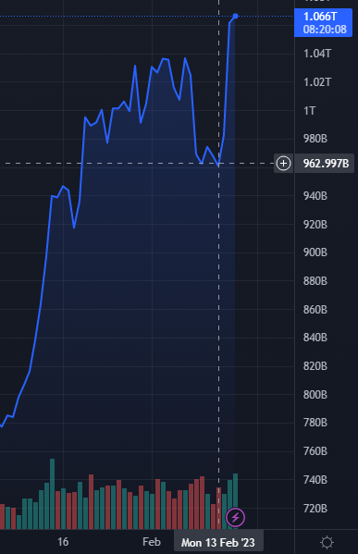Image resolution: width=358 pixels, height=554 pixels.
Task: Click the plus button beside 962.997B
Action: pos(283,164)
